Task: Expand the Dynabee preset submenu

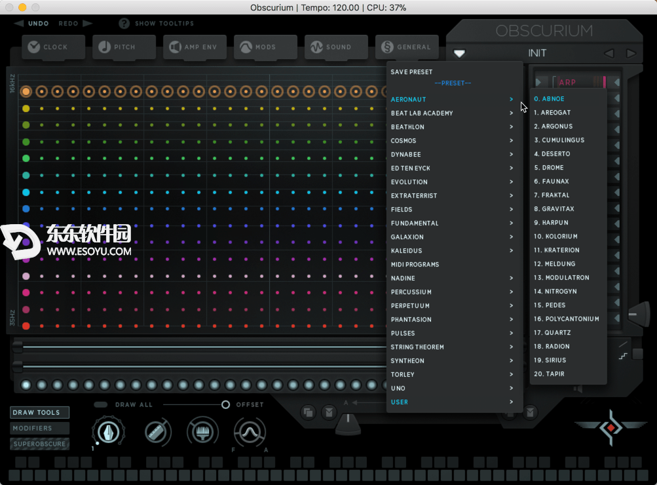Action: (x=454, y=154)
